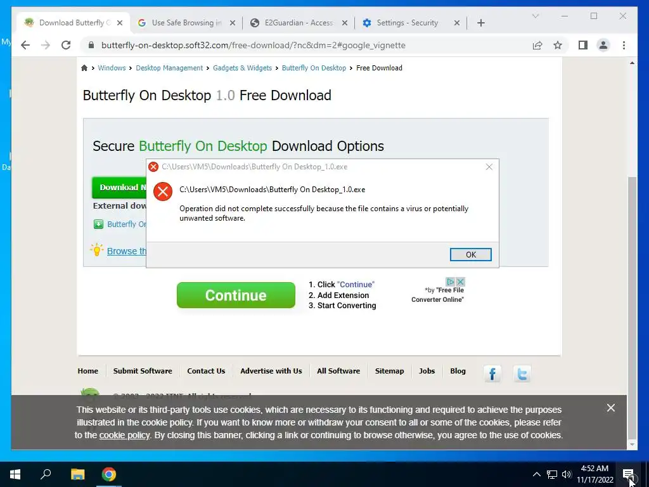Toggle the Chrome side panel
Viewport: 649px width, 487px height.
click(x=583, y=45)
